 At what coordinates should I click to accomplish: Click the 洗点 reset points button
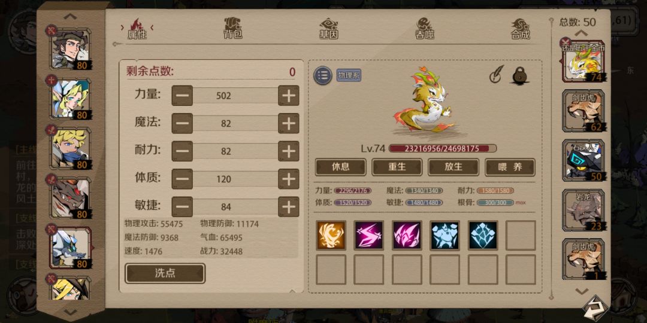coord(165,273)
